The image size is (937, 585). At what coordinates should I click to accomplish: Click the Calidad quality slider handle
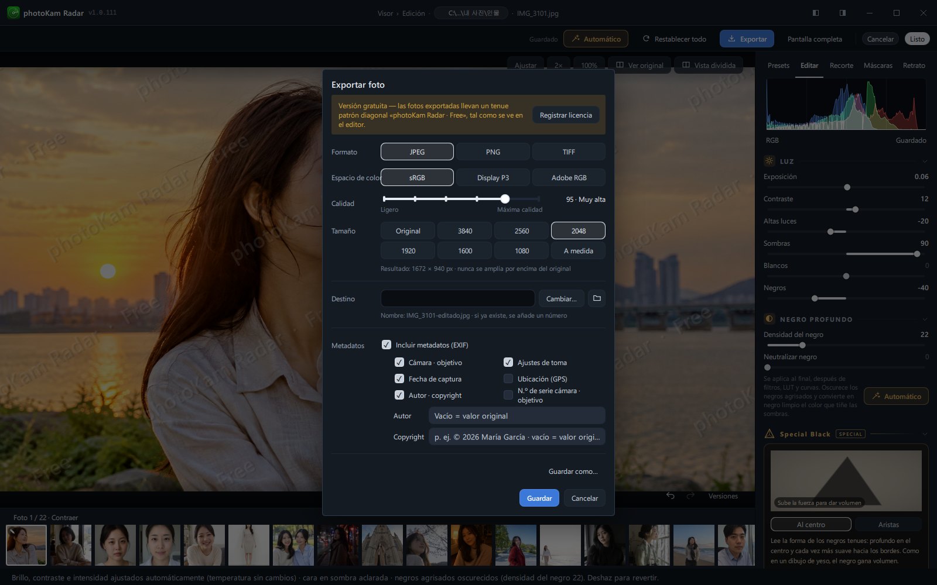[505, 199]
